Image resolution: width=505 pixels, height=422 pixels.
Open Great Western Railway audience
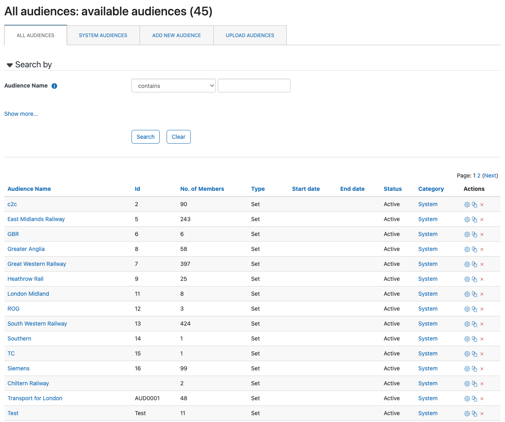37,264
